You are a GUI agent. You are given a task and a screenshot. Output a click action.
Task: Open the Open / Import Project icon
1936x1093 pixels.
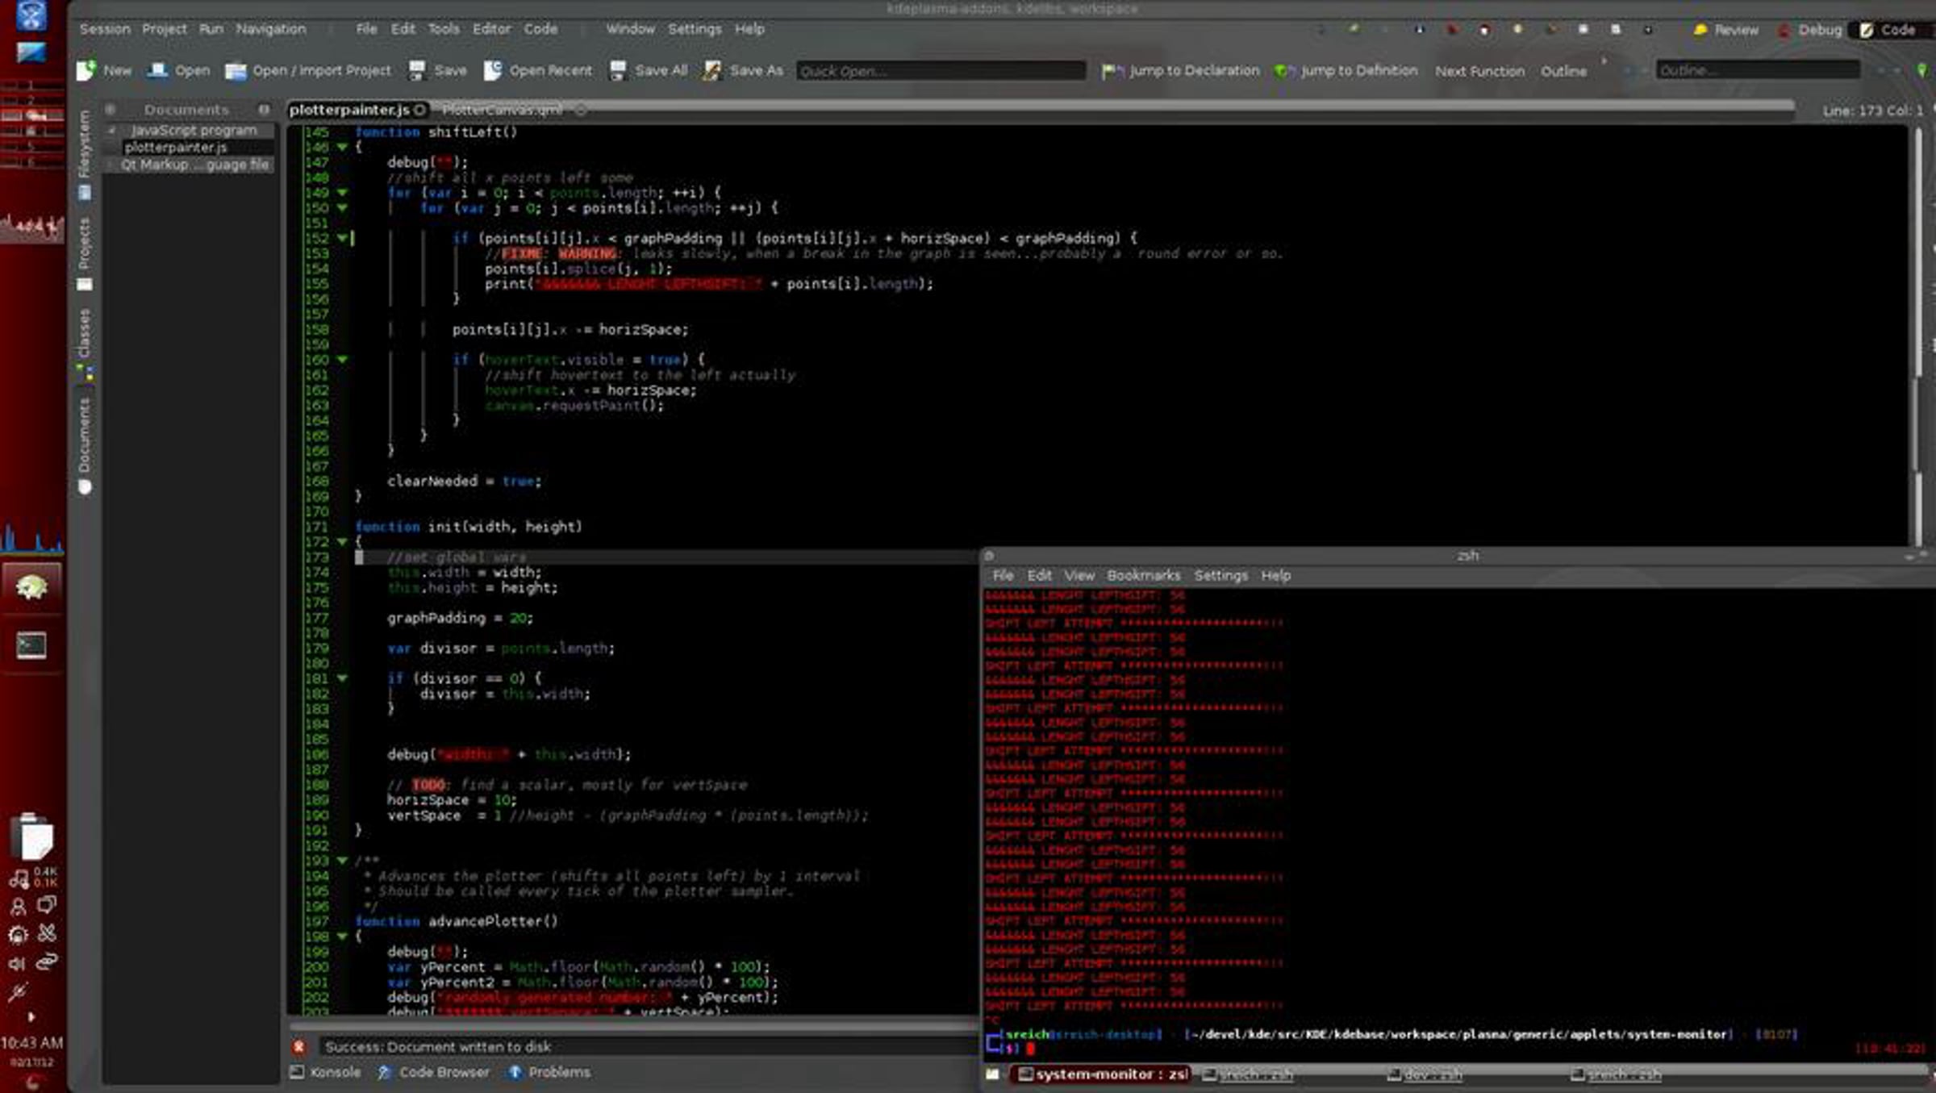point(236,71)
